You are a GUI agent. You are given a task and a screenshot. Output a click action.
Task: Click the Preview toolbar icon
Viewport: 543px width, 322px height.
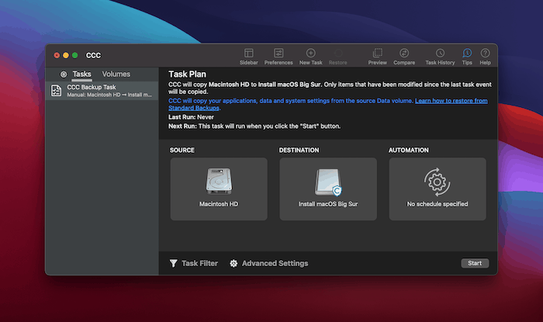click(377, 53)
